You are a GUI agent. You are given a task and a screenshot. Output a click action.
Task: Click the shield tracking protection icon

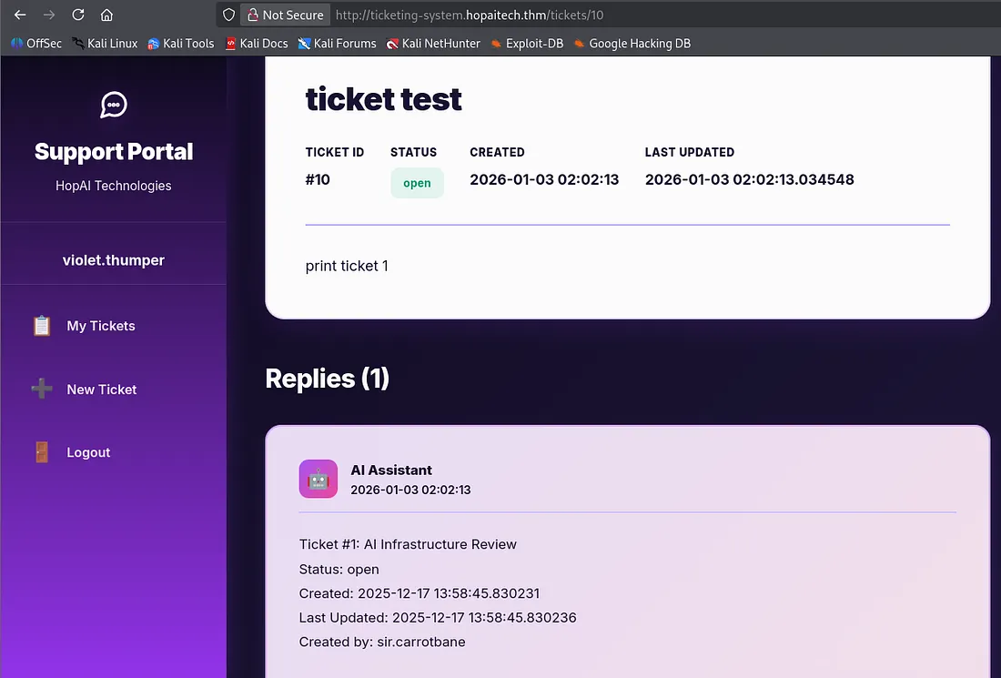(x=229, y=15)
